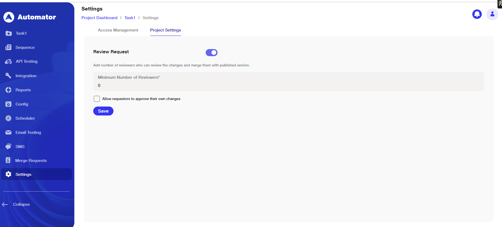The height and width of the screenshot is (227, 502).
Task: Click the Review Request heading
Action: (x=111, y=52)
